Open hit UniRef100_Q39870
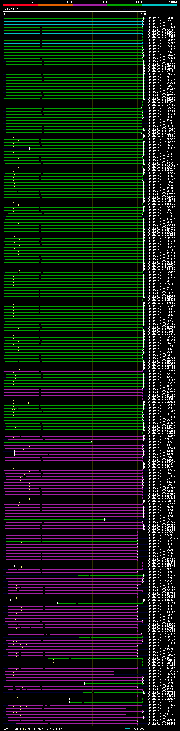The image size is (180, 731). pyautogui.click(x=161, y=46)
